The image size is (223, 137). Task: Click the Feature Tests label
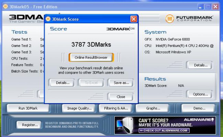tap(22, 65)
